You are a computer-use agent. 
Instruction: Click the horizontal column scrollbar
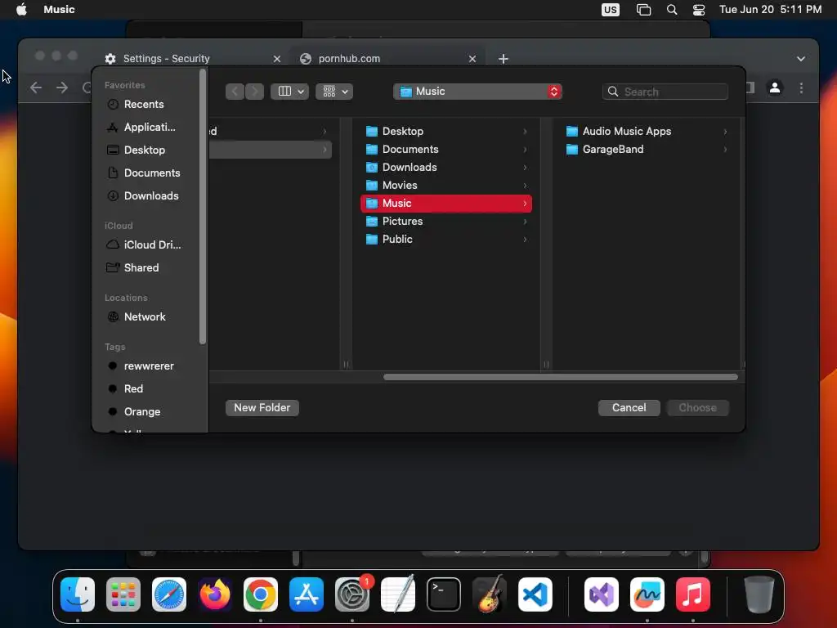click(x=561, y=377)
